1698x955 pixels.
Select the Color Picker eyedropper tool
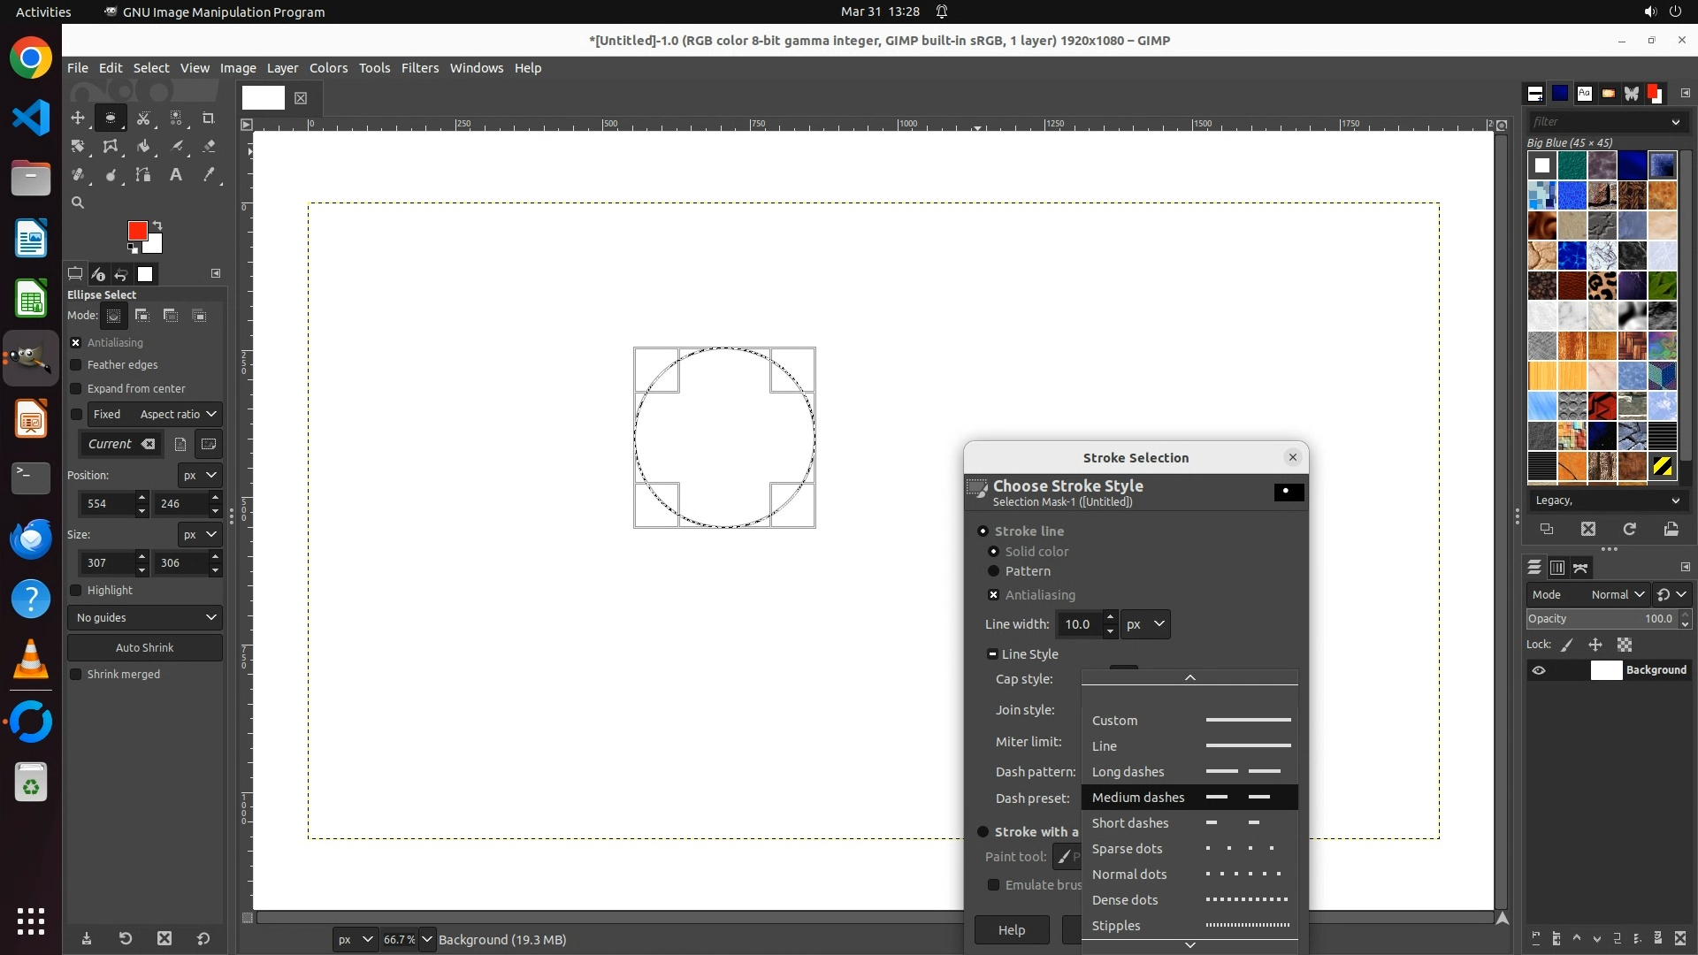209,174
